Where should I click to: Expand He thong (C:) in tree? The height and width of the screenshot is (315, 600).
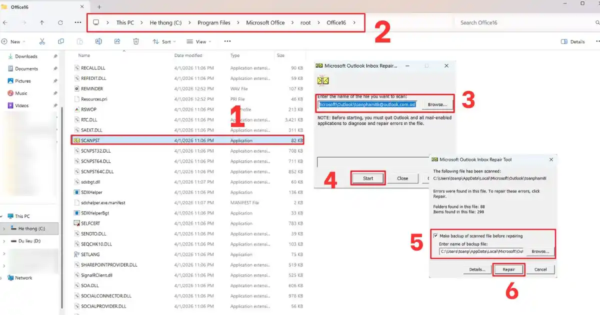tap(4, 228)
